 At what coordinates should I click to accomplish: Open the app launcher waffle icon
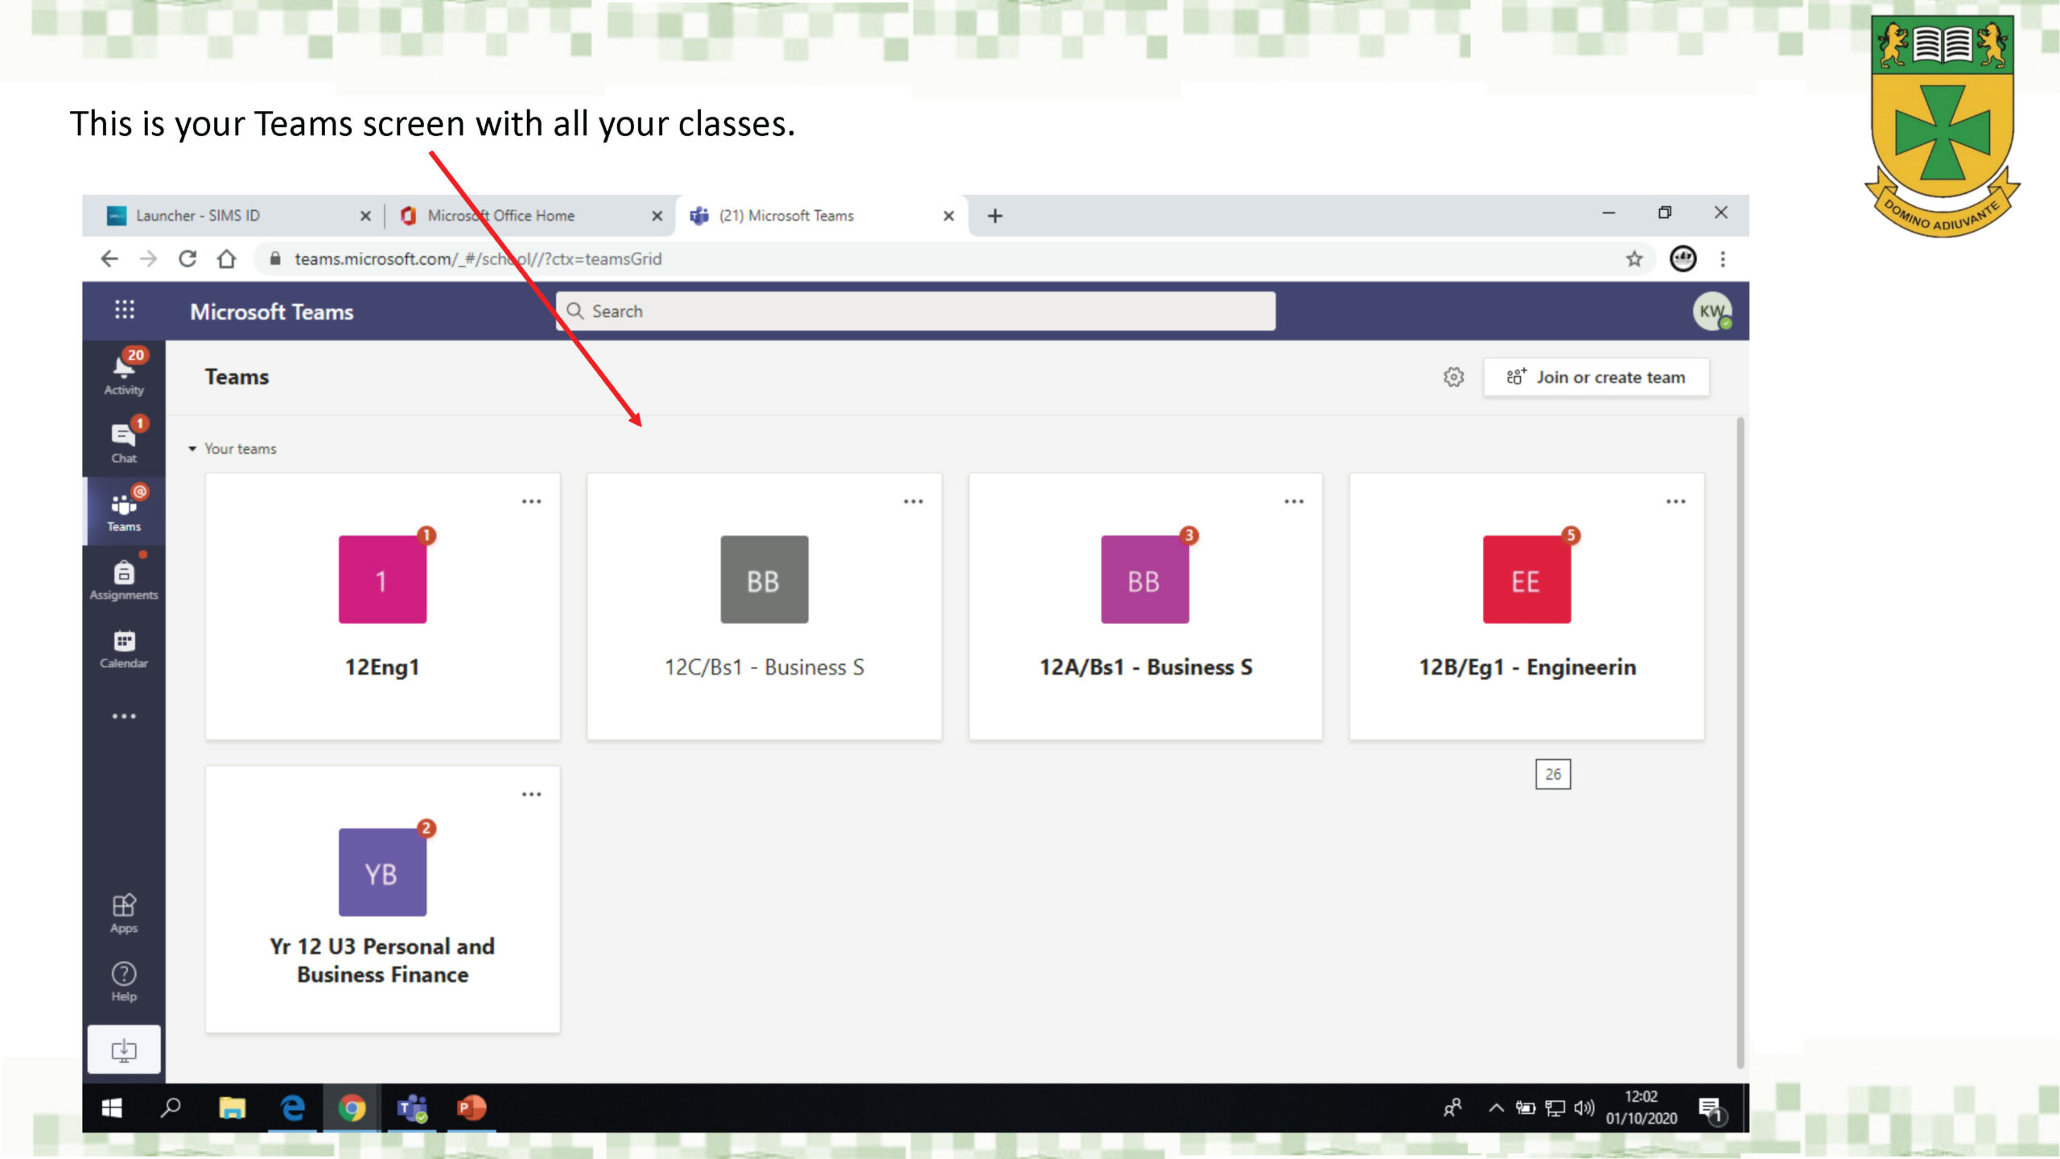[x=124, y=311]
